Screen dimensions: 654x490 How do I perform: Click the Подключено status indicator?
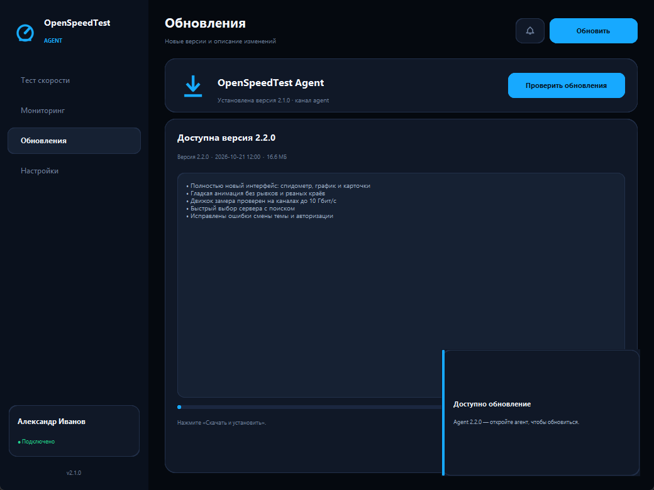(36, 442)
